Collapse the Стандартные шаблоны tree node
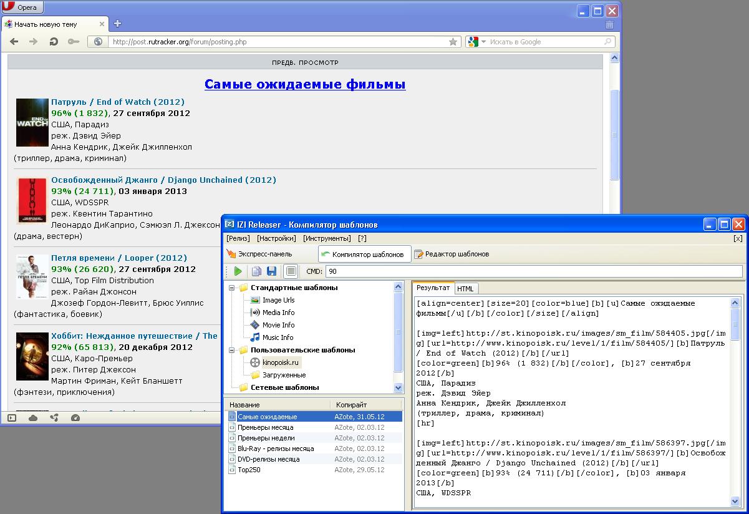This screenshot has width=749, height=514. coord(232,288)
